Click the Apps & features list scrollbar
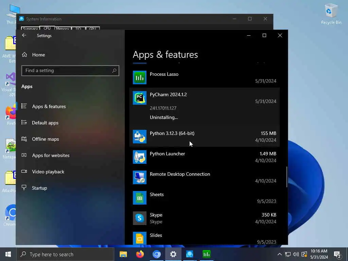 click(286, 177)
